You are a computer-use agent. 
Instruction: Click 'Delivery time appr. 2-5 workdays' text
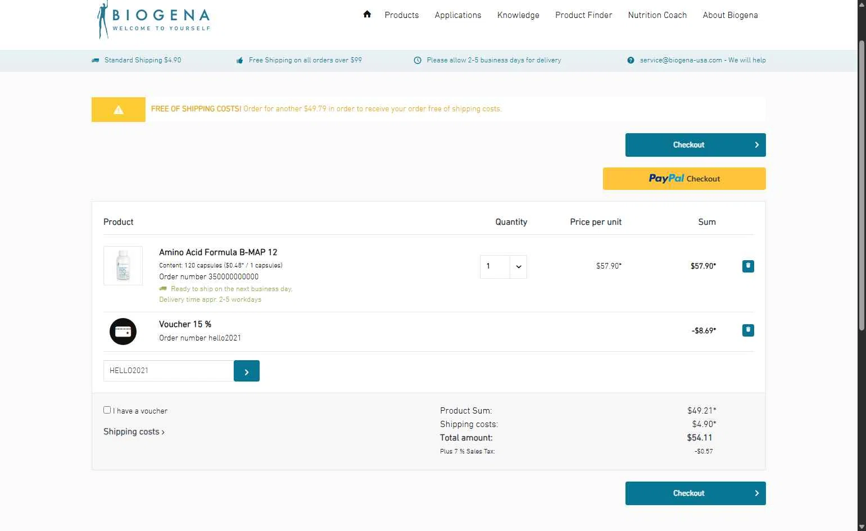tap(210, 299)
